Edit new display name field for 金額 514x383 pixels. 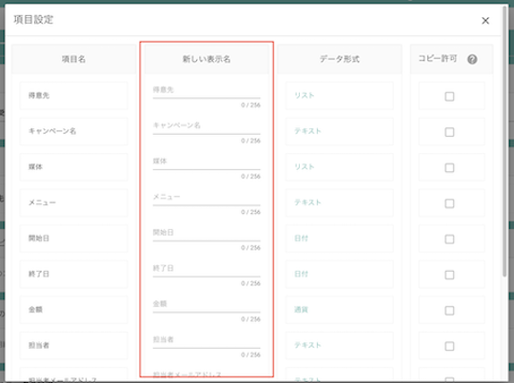pyautogui.click(x=207, y=304)
